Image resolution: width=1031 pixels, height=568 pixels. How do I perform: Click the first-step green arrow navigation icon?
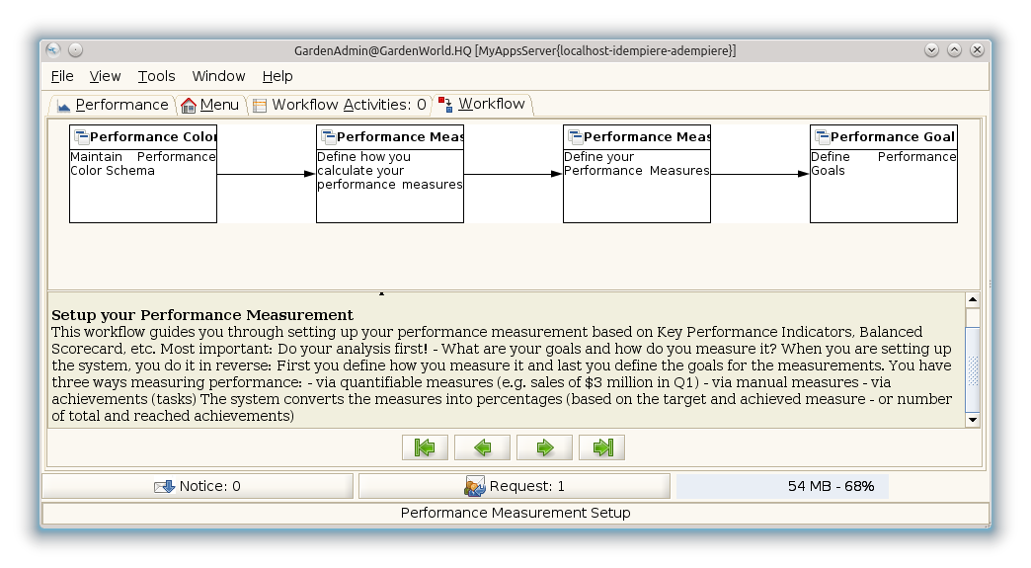click(x=425, y=447)
